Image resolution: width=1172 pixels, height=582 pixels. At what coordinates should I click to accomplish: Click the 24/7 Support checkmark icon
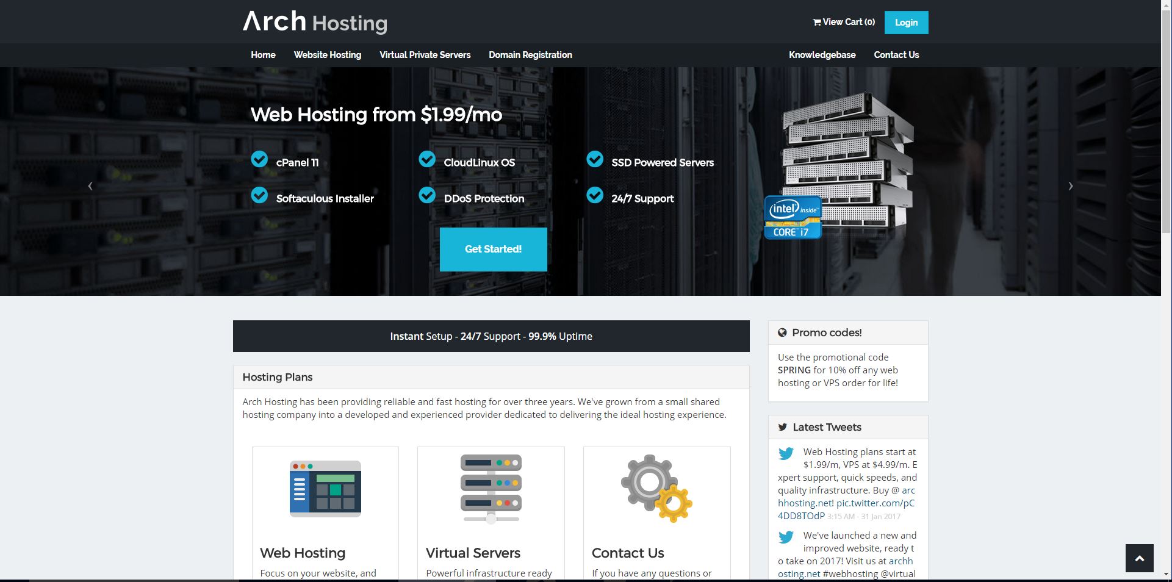(x=595, y=195)
